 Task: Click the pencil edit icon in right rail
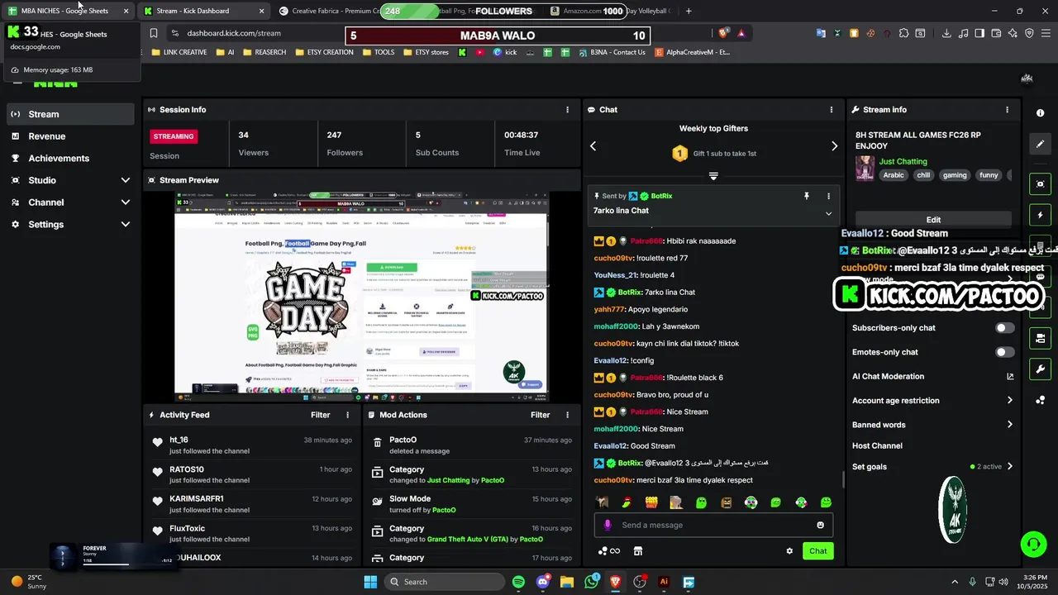tap(1040, 144)
